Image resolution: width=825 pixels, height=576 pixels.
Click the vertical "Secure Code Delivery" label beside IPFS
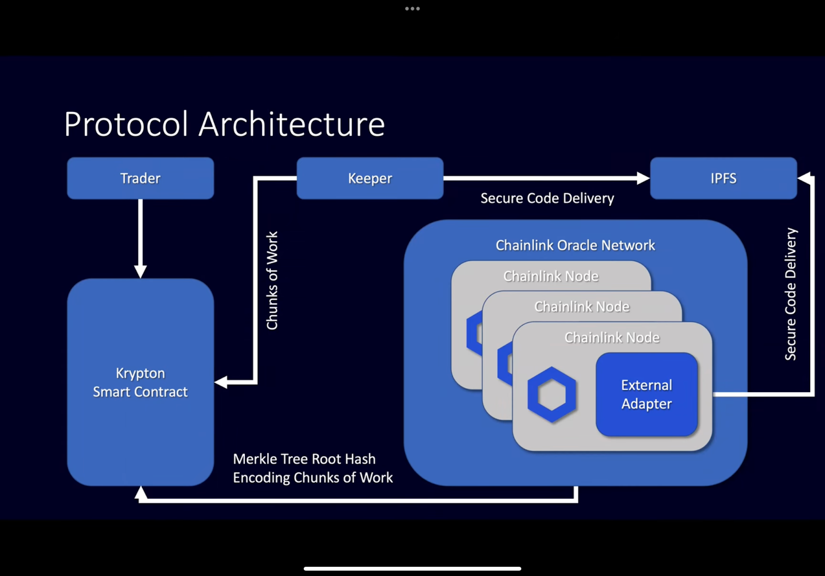(x=790, y=294)
